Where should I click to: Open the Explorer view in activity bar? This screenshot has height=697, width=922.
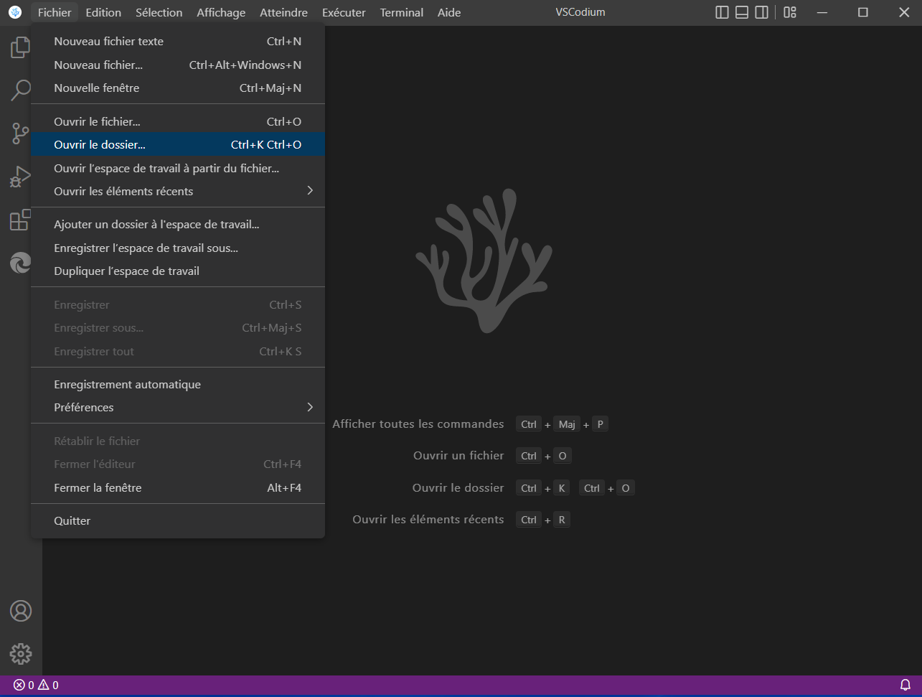[x=20, y=48]
